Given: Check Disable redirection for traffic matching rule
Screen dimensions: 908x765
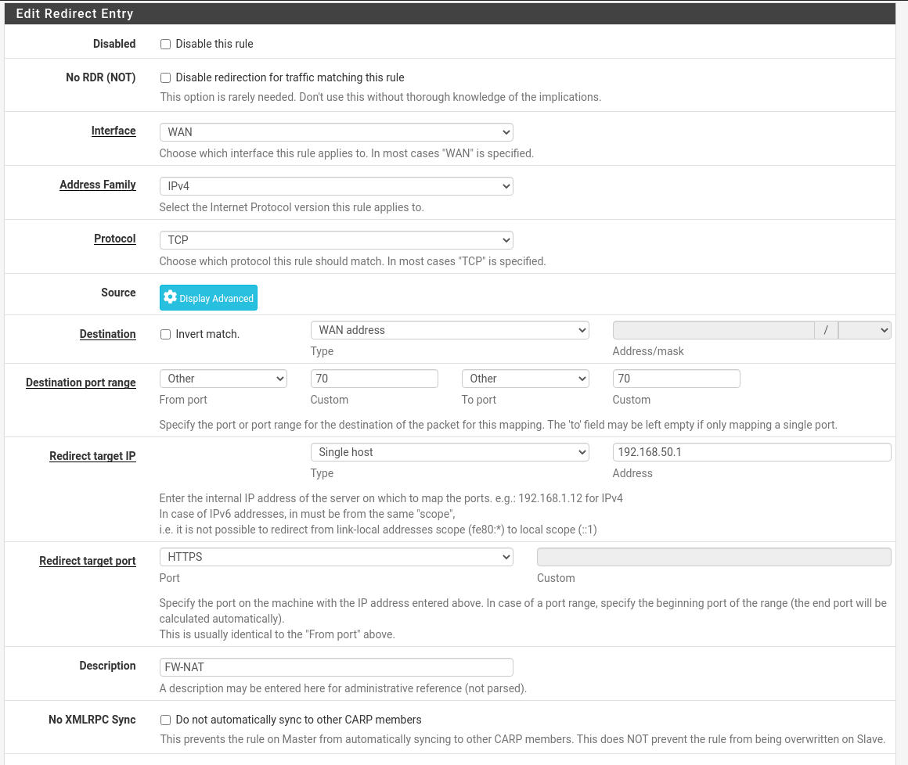Looking at the screenshot, I should pos(165,78).
